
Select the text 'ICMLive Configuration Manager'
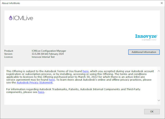click(49, 51)
